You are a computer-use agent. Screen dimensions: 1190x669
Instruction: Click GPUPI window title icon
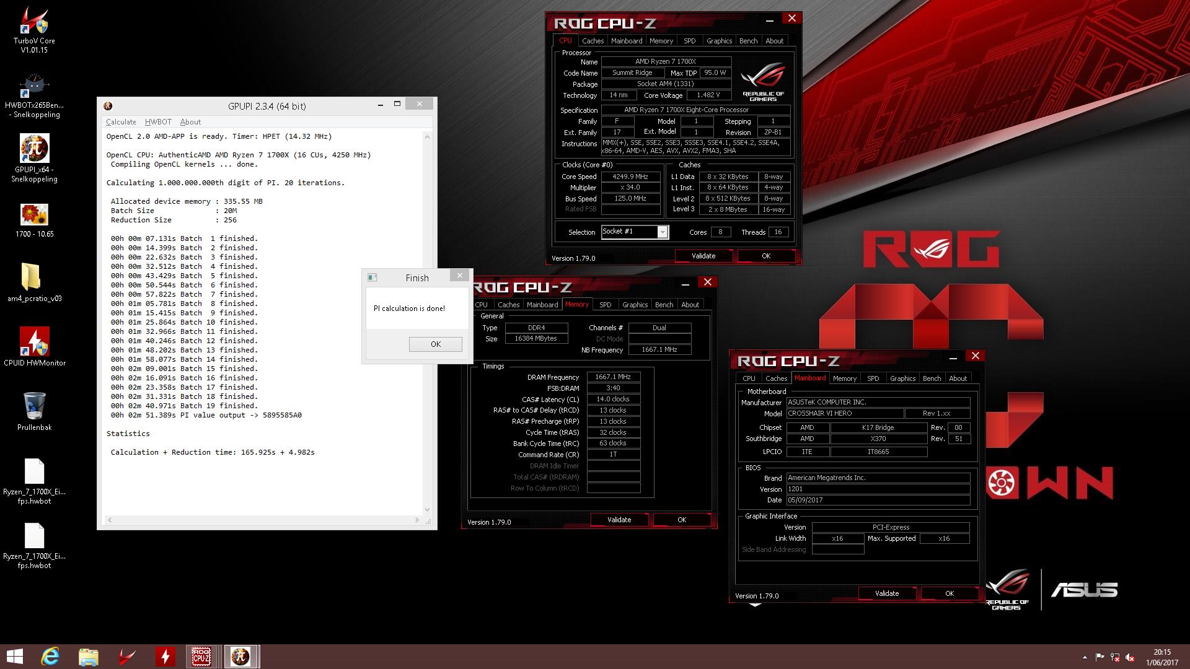click(108, 106)
